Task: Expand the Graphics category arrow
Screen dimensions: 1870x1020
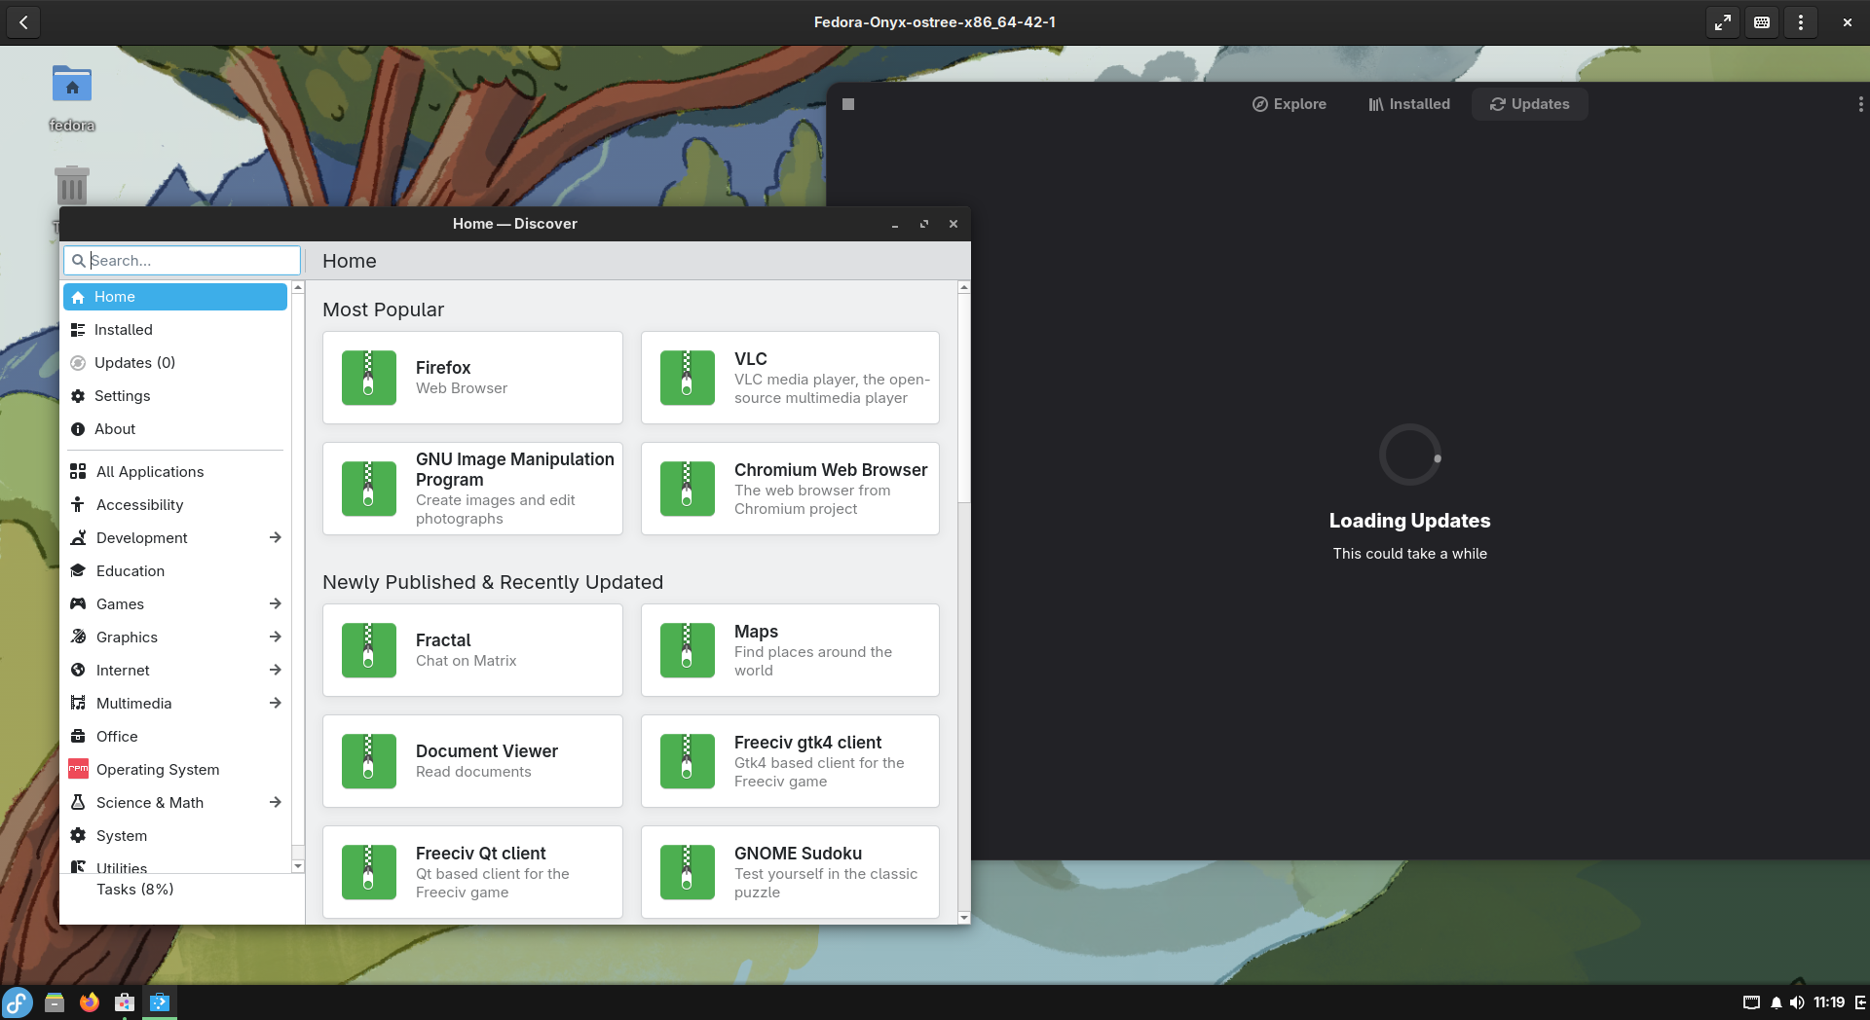Action: pyautogui.click(x=276, y=637)
